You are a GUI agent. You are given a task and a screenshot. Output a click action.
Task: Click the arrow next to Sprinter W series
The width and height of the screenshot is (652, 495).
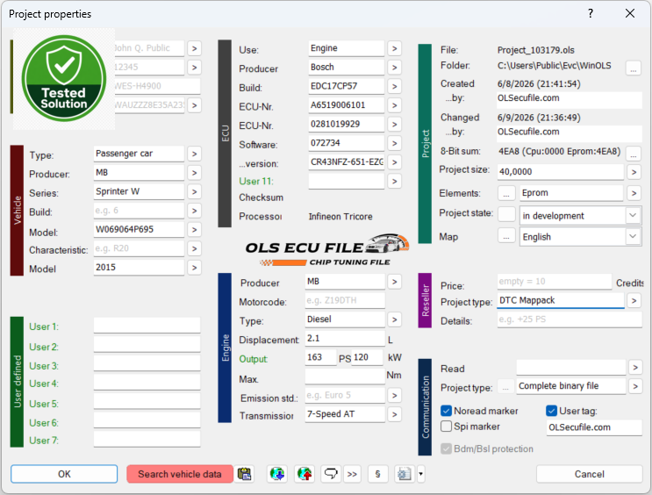click(194, 191)
